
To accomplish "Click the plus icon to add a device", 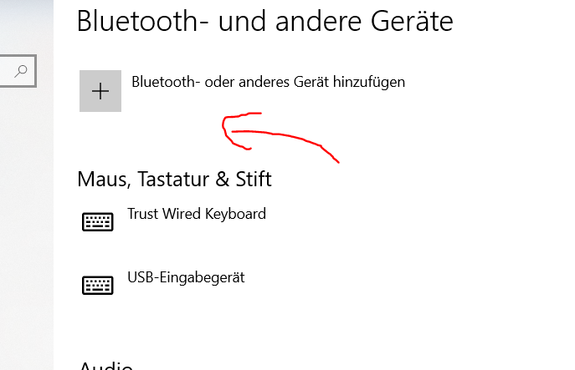I will click(100, 91).
